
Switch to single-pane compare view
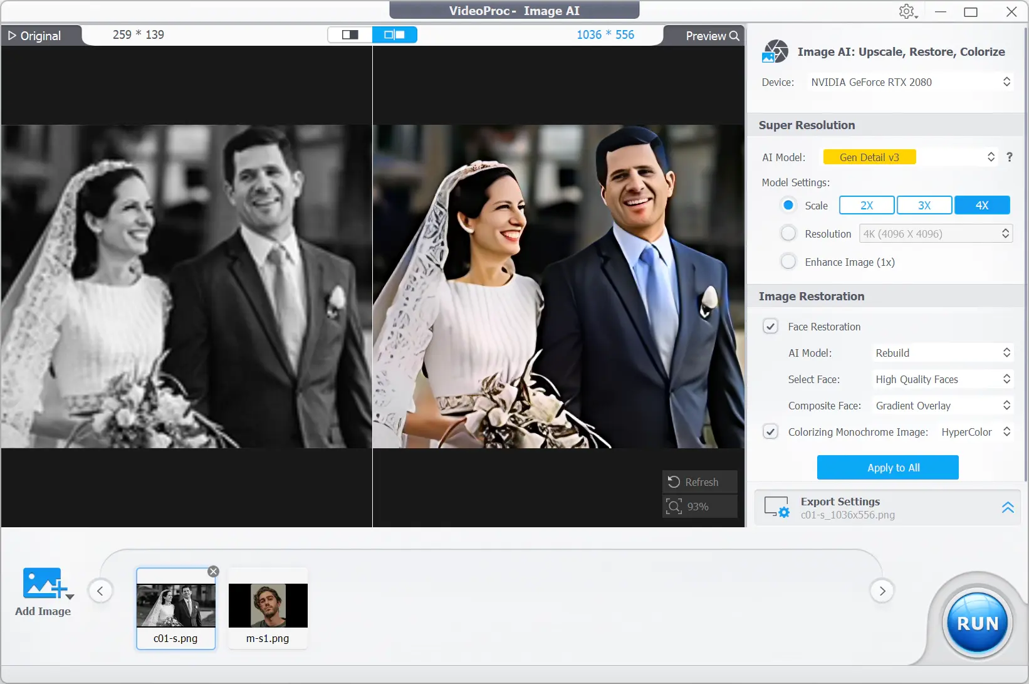click(350, 35)
